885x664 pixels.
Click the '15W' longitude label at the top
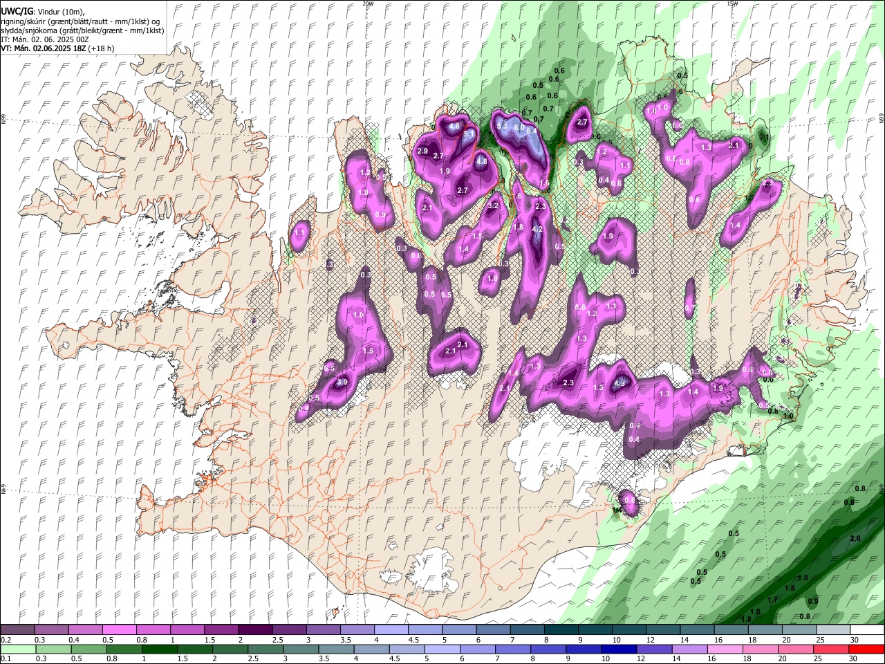click(732, 3)
